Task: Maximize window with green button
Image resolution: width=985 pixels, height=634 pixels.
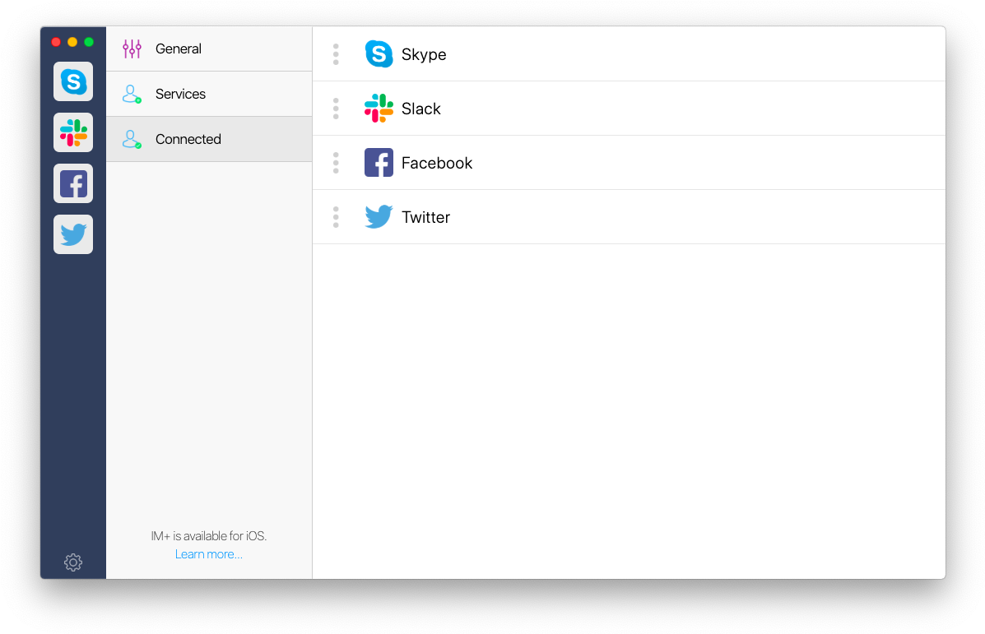Action: click(x=89, y=42)
